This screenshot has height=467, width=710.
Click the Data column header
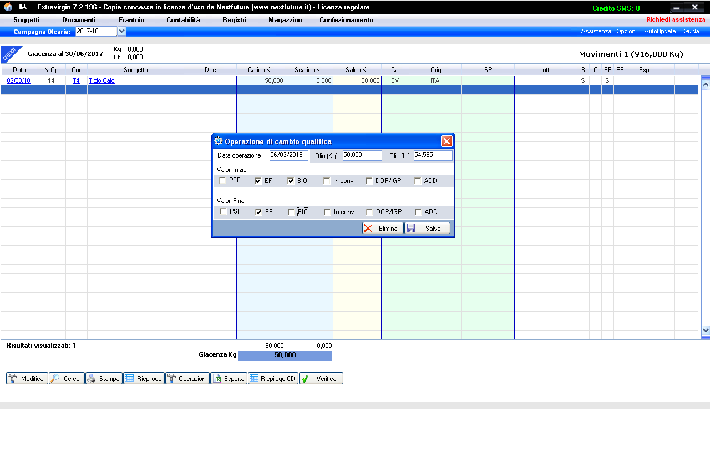click(19, 70)
